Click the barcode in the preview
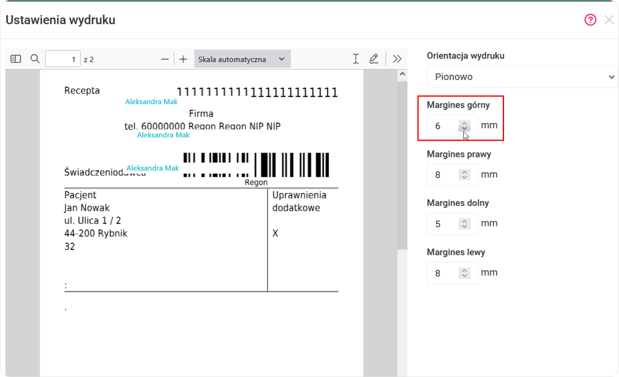The height and width of the screenshot is (377, 619). point(256,165)
